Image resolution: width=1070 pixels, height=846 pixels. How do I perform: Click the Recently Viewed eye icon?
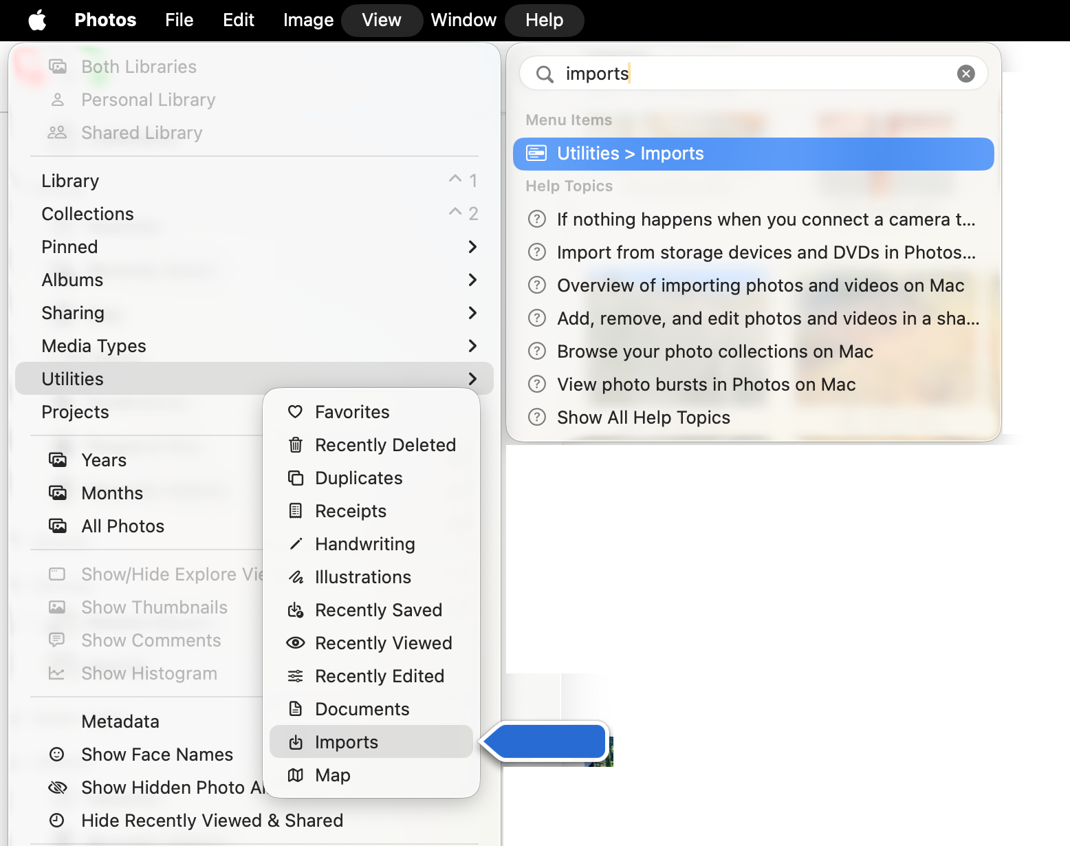(295, 643)
